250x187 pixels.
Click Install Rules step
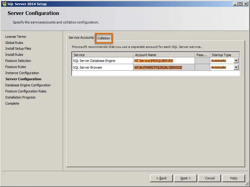[x=14, y=55]
